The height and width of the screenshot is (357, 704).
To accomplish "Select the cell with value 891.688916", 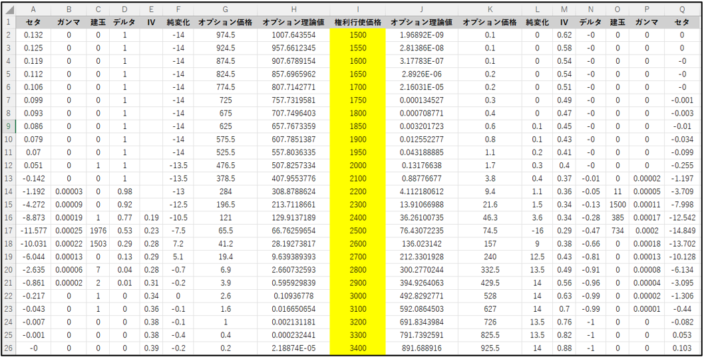I will pyautogui.click(x=421, y=349).
